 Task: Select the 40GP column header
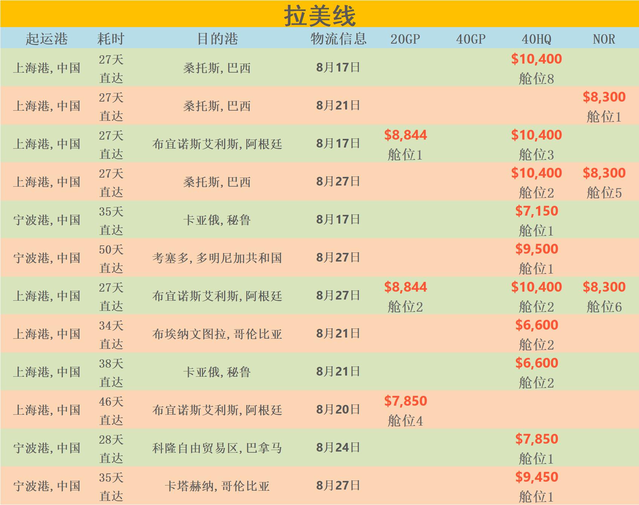pos(471,39)
